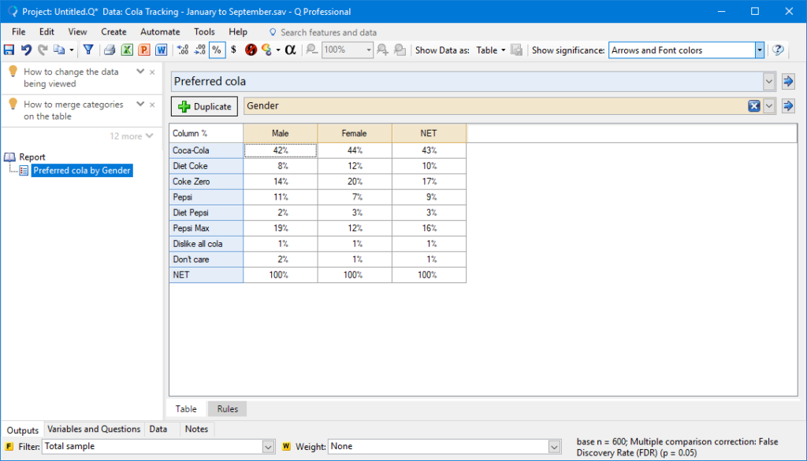
Task: Export table to PowerPoint
Action: 144,50
